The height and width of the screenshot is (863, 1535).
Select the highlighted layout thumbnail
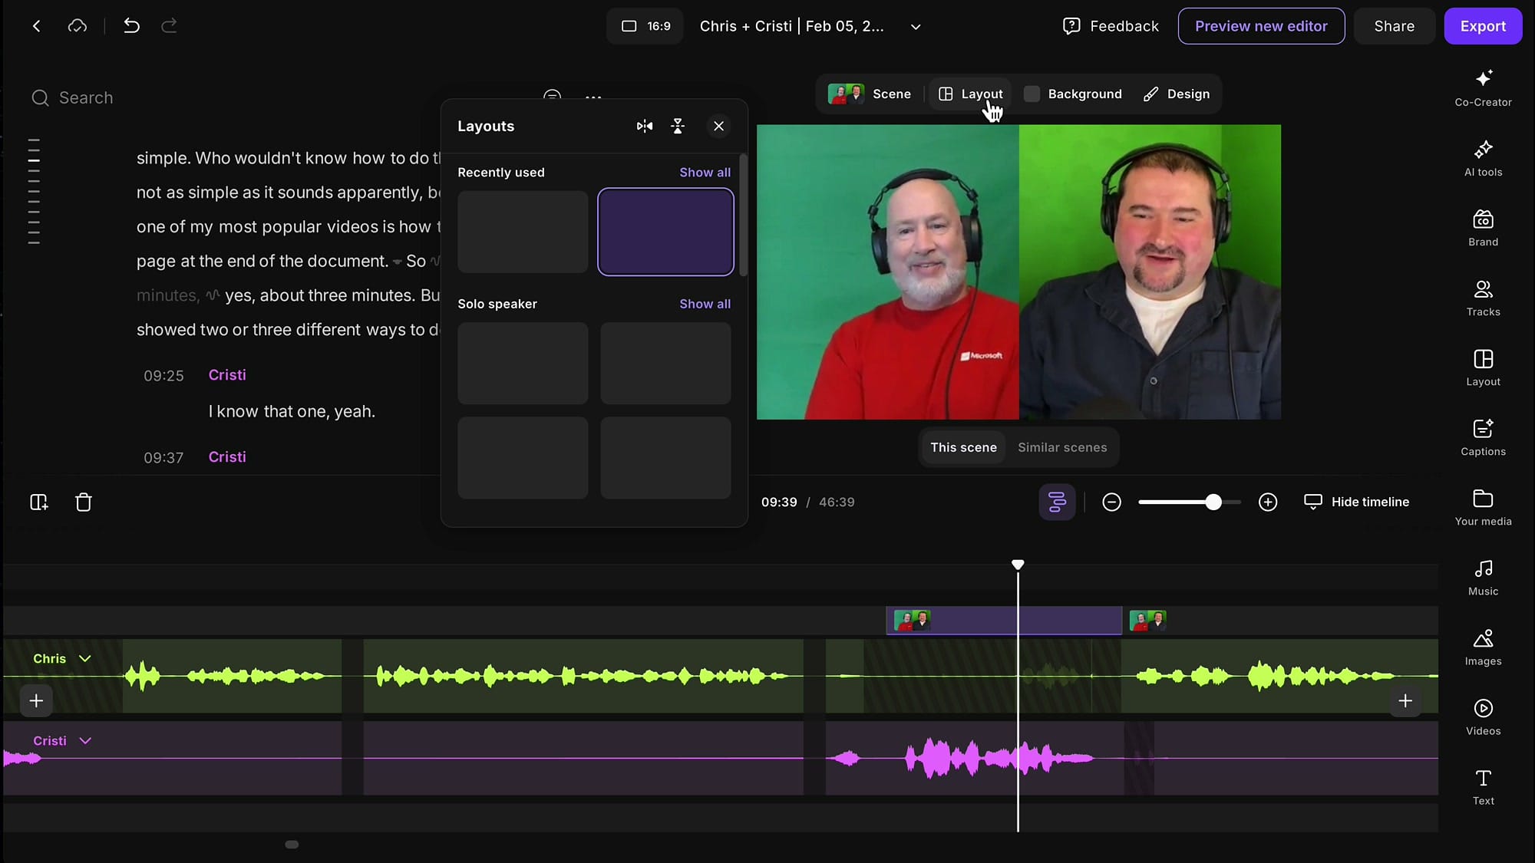[x=665, y=232]
